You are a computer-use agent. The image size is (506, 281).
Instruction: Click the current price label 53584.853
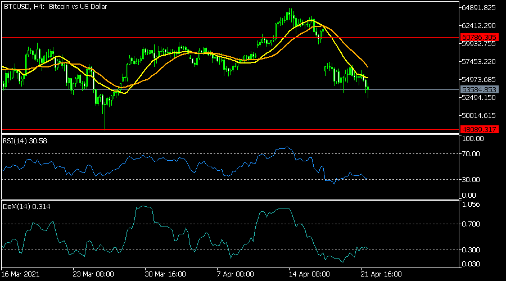(x=479, y=90)
